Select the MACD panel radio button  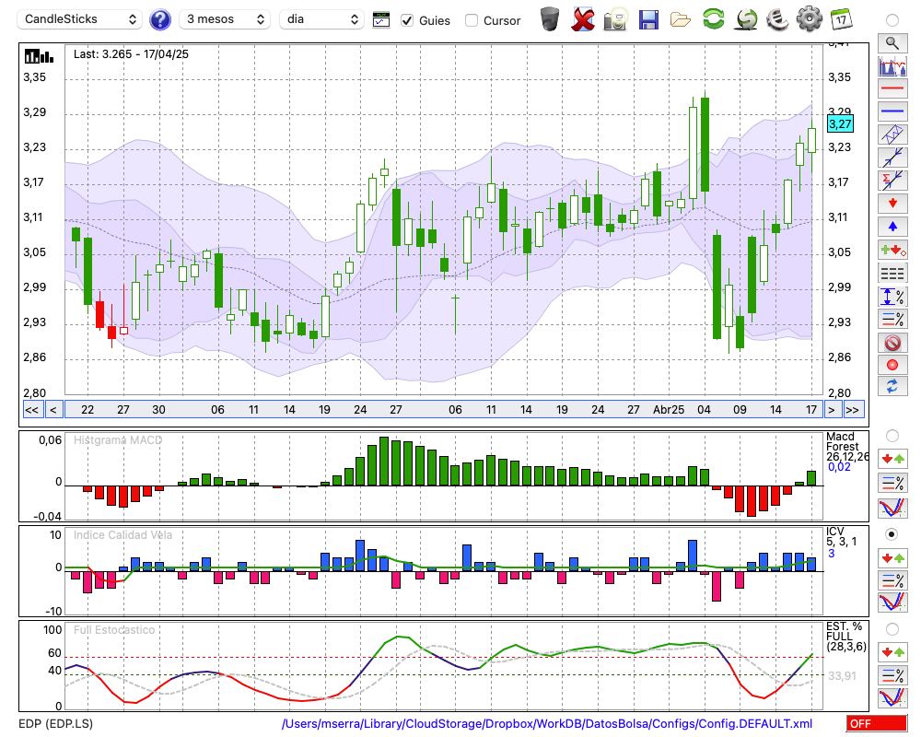pyautogui.click(x=892, y=436)
